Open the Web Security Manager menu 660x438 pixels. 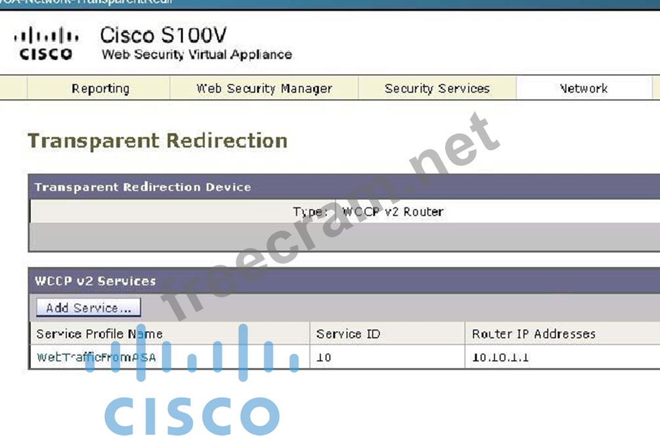(264, 89)
